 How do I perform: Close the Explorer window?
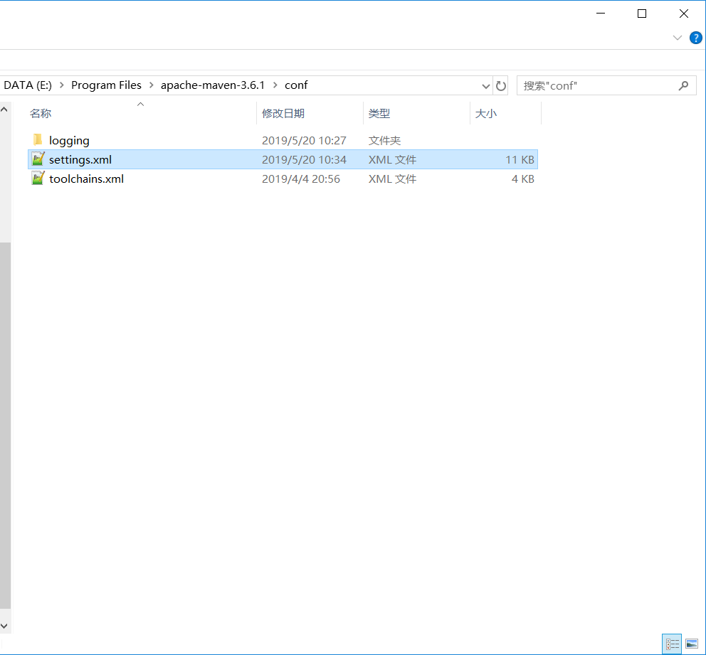click(x=683, y=14)
